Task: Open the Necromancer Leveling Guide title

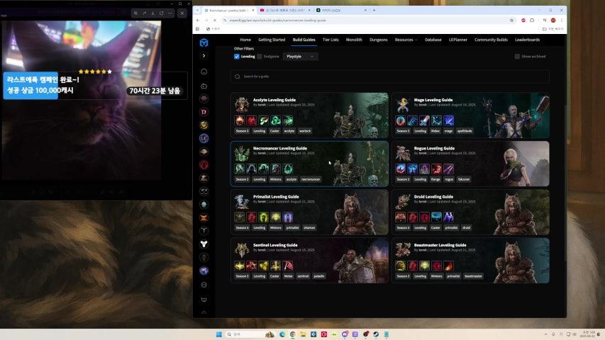Action: click(279, 148)
